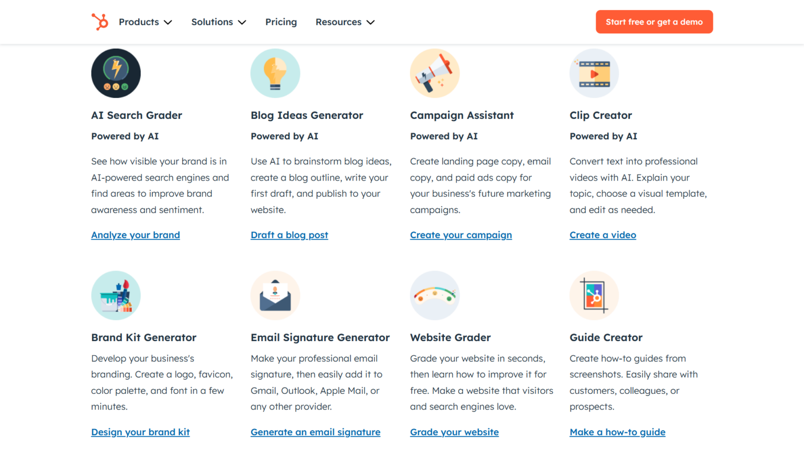Expand the Products dropdown menu
The width and height of the screenshot is (804, 452).
[x=146, y=22]
